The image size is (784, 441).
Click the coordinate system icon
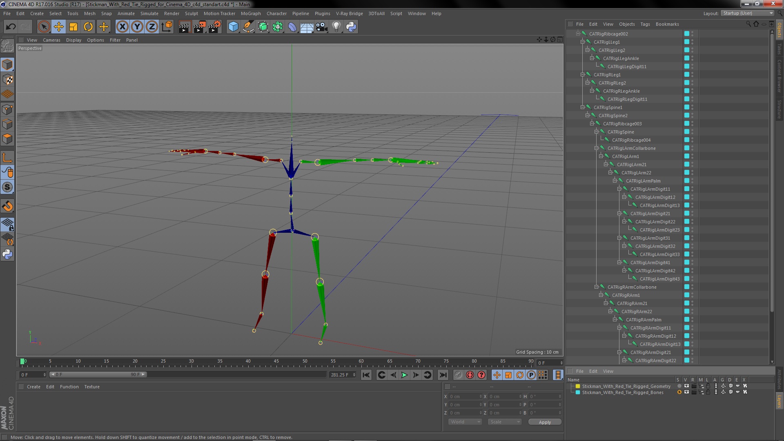[167, 27]
